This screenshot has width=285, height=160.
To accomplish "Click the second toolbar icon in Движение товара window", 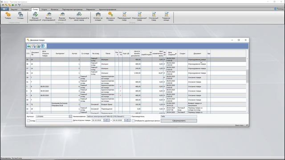I will tap(33, 46).
